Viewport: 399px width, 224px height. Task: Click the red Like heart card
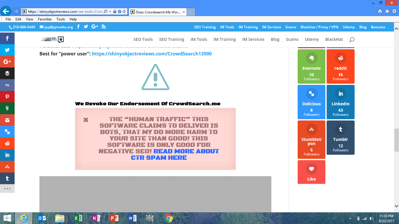point(311,172)
